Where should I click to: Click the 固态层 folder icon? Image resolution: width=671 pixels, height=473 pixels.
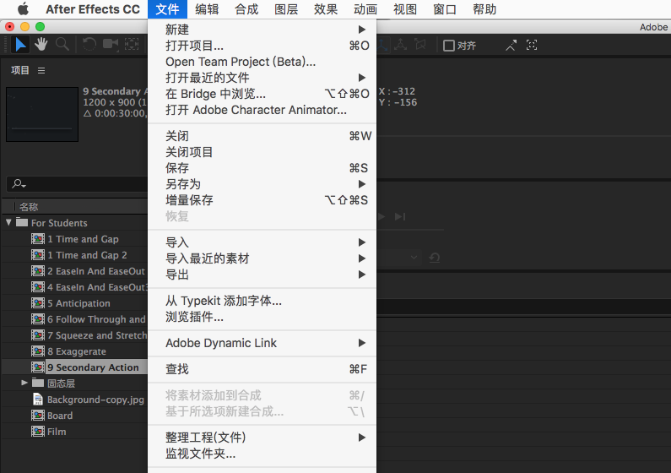38,383
